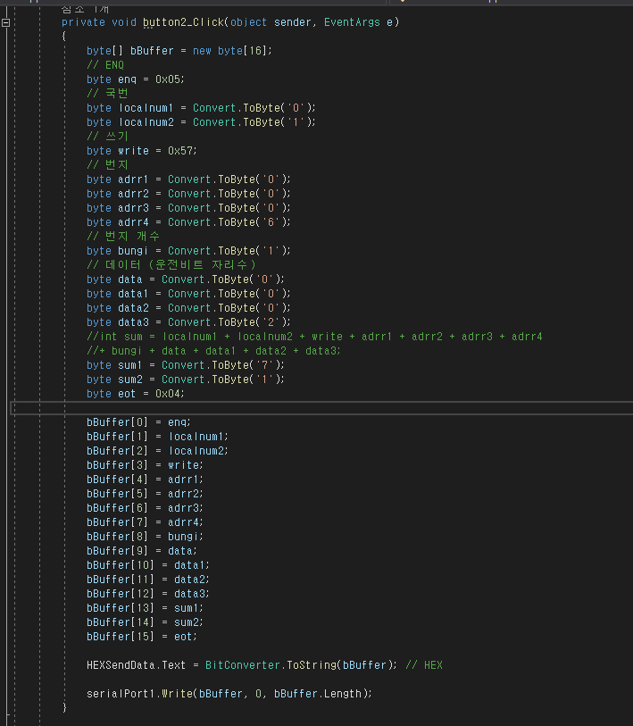Click the 'bBuffer[6] = adrr3;' line
633x726 pixels.
pos(145,508)
